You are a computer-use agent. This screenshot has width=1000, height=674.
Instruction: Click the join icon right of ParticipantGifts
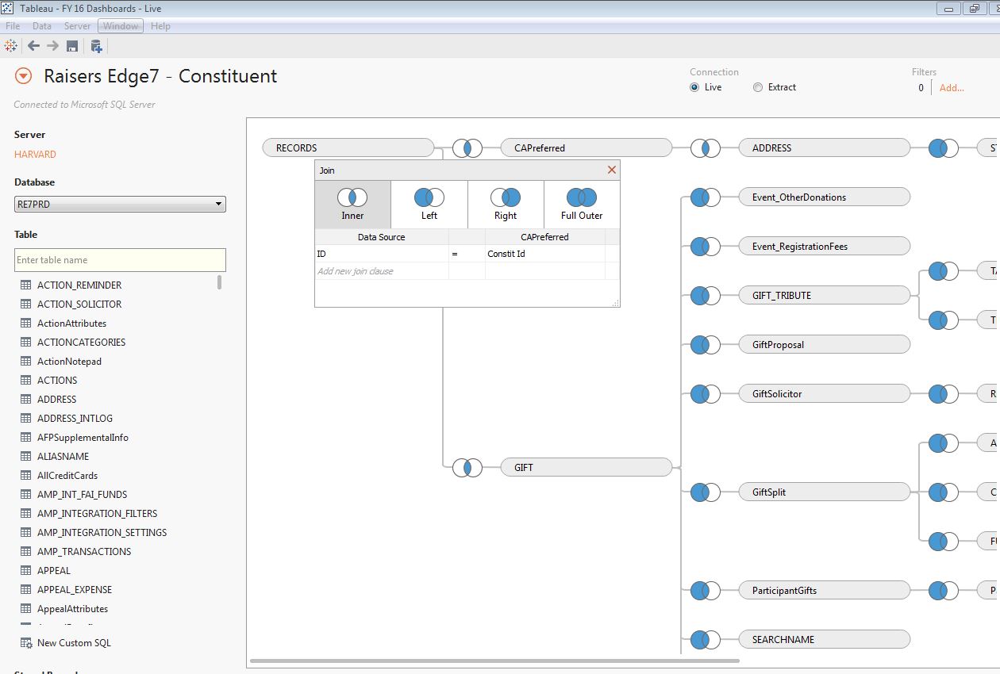944,591
